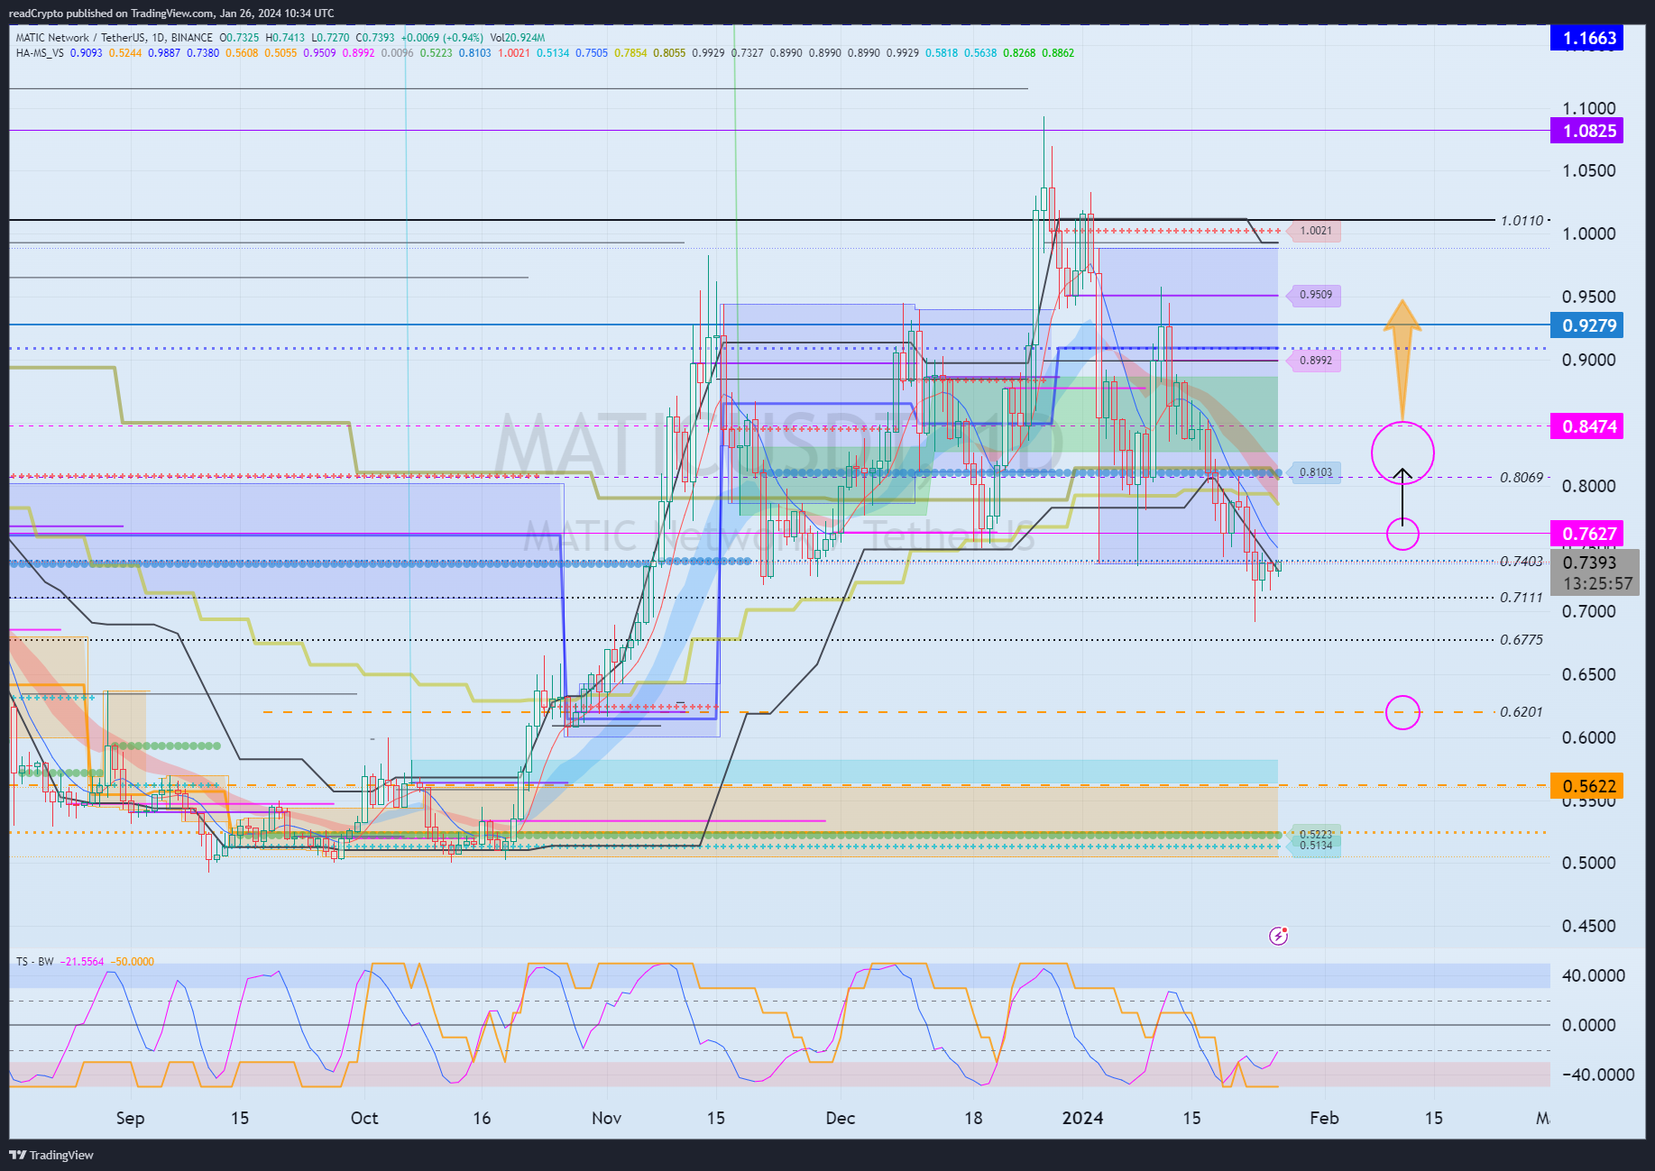Viewport: 1655px width, 1171px height.
Task: Click the 0.6500 price axis tick
Action: tap(1588, 675)
